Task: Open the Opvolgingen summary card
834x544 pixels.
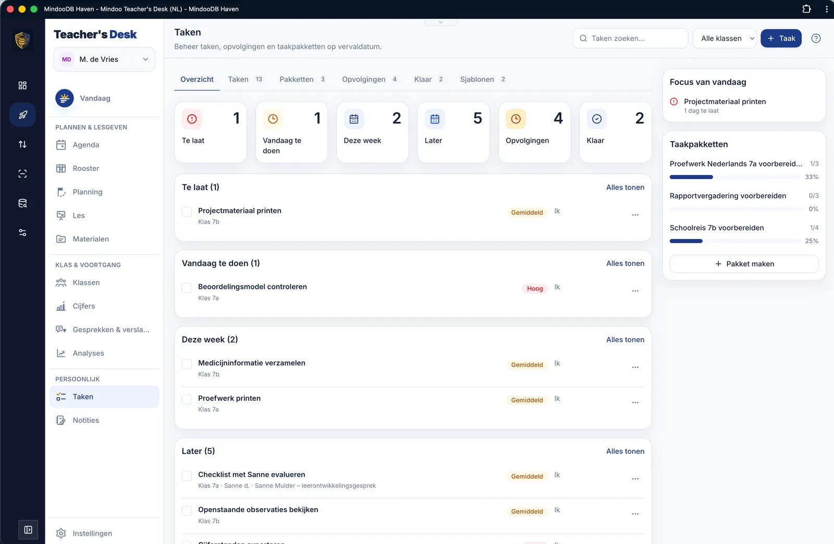Action: point(534,132)
